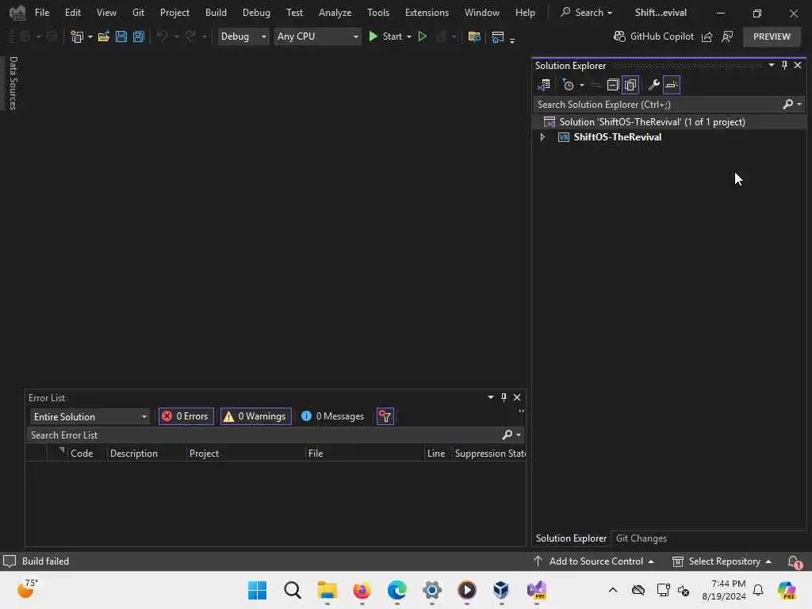Toggle Show All Files in Solution Explorer
Image resolution: width=812 pixels, height=609 pixels.
point(630,85)
